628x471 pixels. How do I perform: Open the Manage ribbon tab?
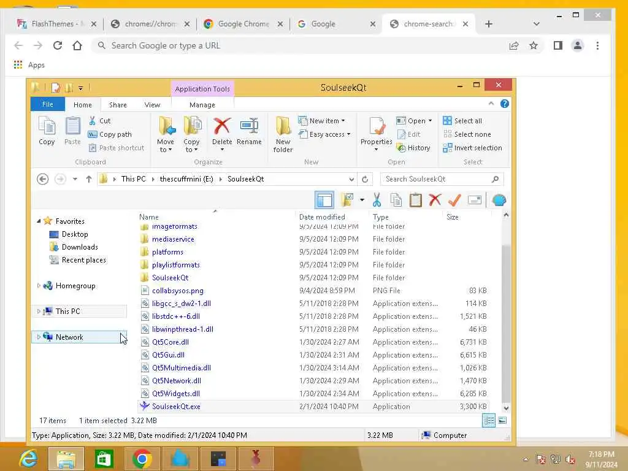point(202,104)
